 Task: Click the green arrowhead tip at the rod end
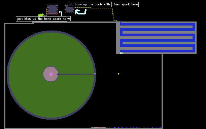click(x=118, y=74)
